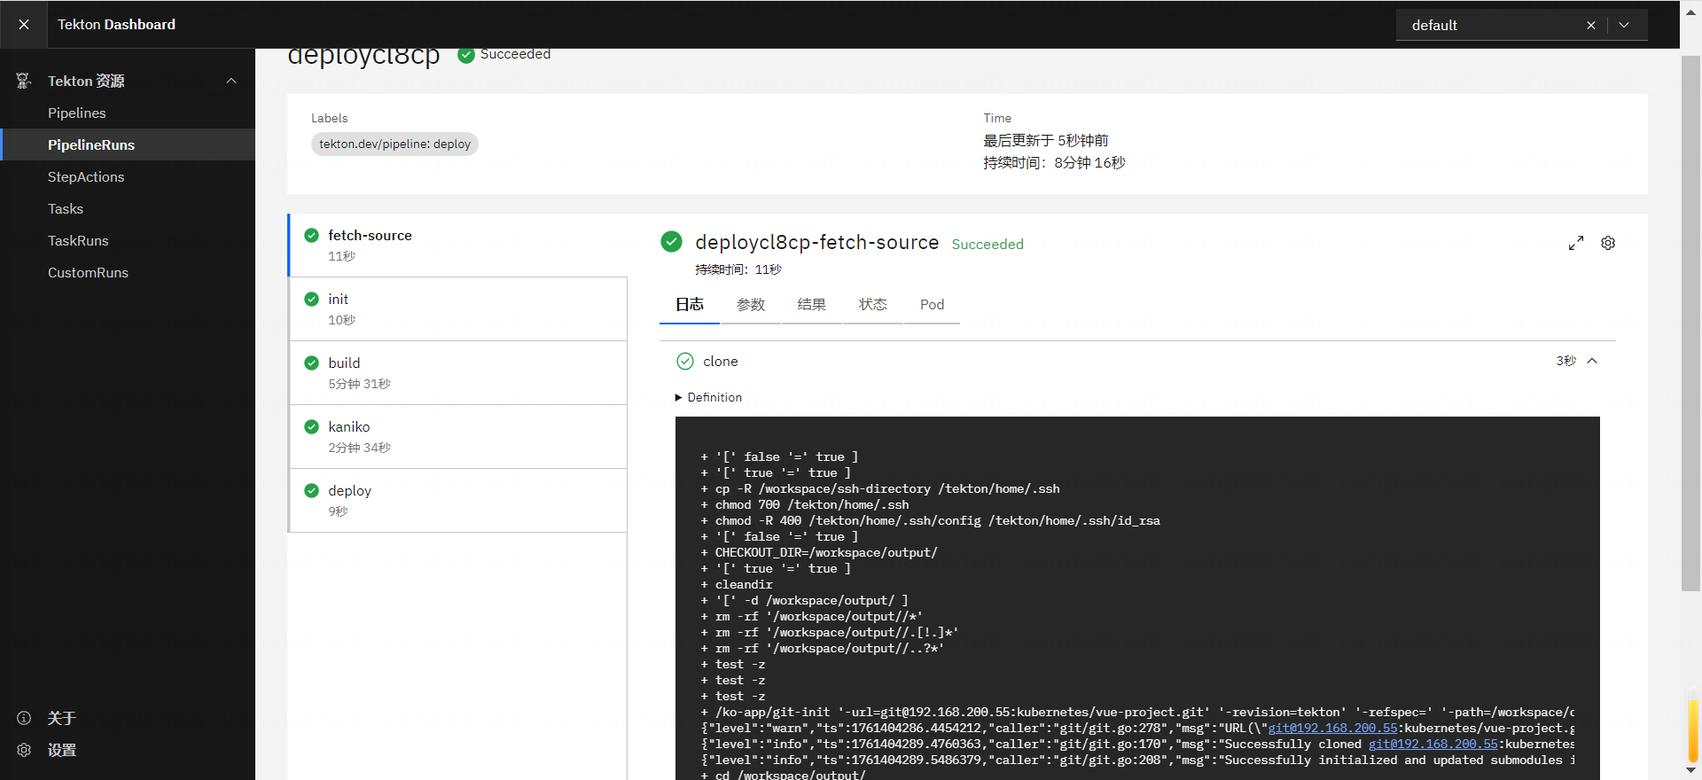1702x780 pixels.
Task: Select the deploy task
Action: click(x=457, y=500)
